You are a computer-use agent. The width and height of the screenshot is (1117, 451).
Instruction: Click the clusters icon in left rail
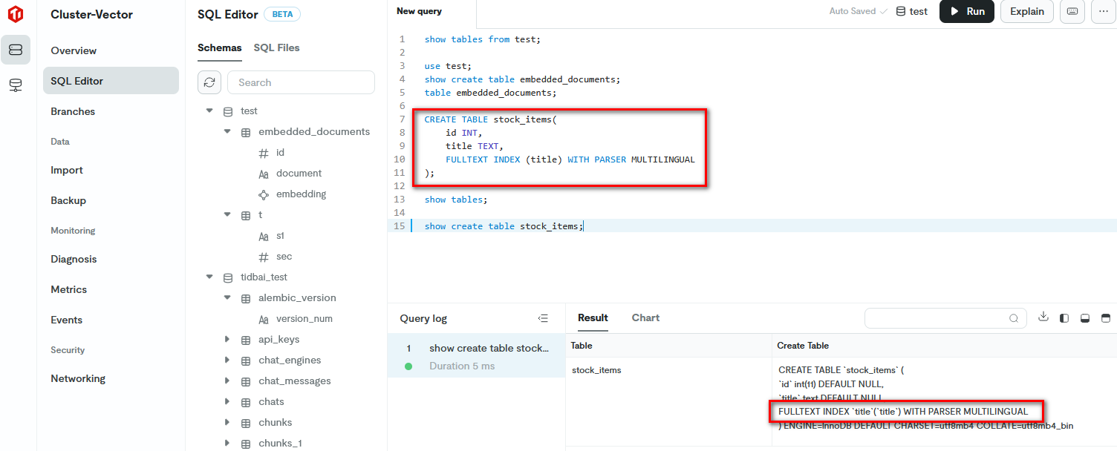click(x=16, y=50)
